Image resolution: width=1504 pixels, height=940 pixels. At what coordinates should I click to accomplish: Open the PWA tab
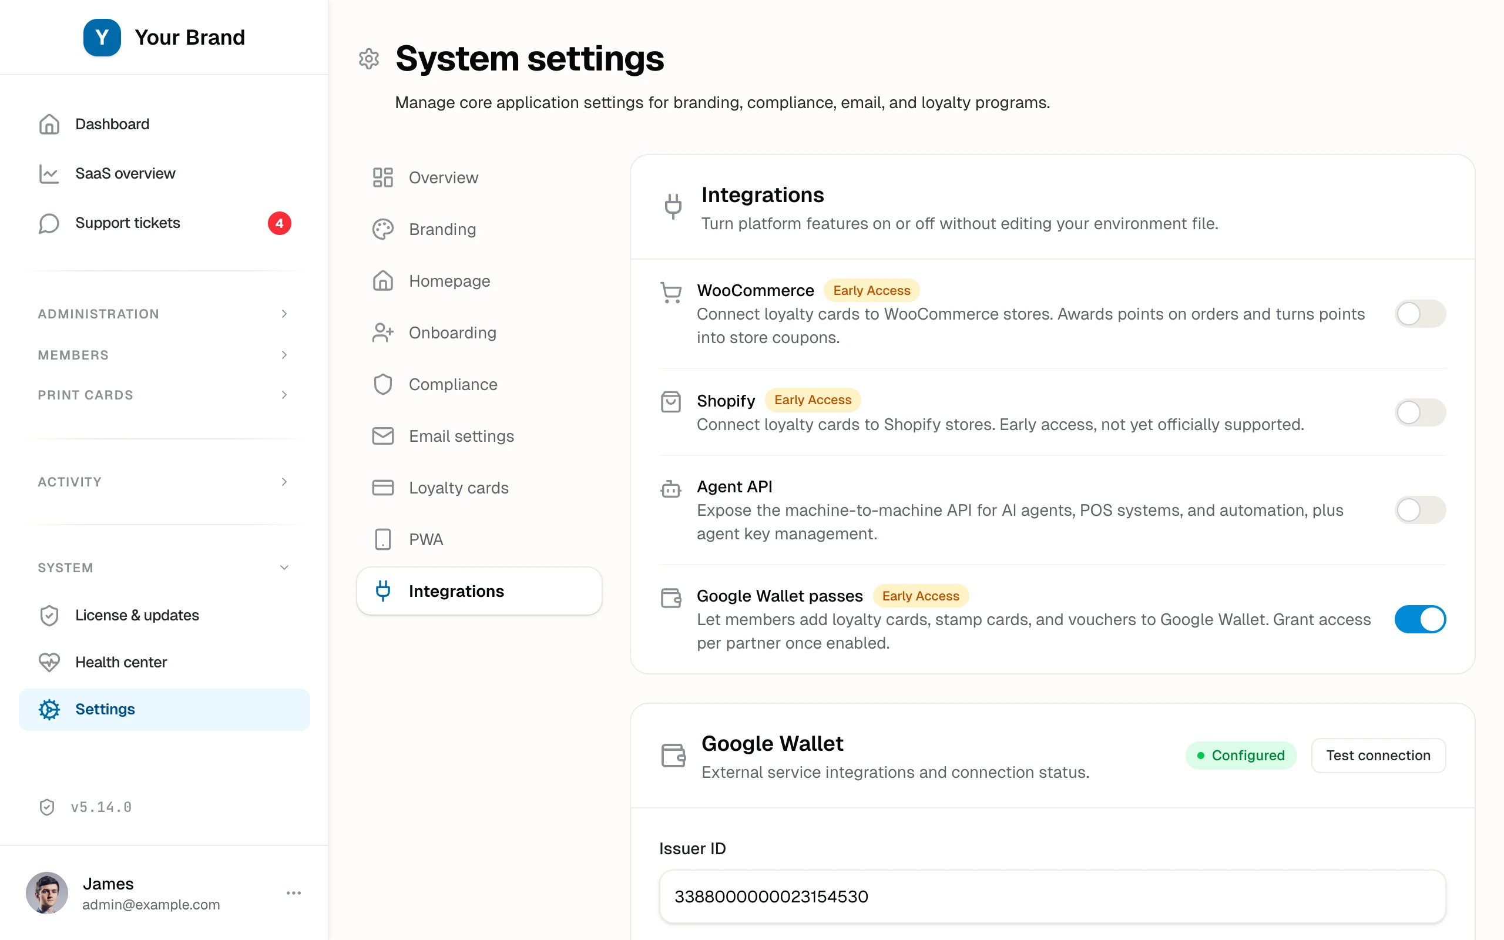pos(479,539)
